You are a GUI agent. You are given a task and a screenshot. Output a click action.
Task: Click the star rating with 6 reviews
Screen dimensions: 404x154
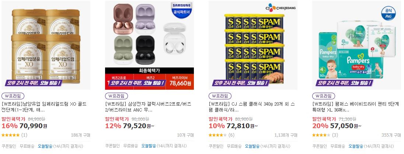218,135
